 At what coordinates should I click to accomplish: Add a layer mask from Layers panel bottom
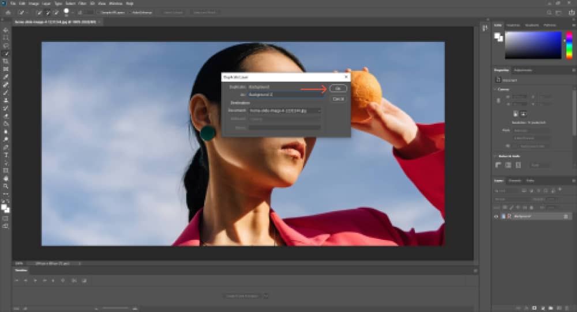tap(534, 308)
